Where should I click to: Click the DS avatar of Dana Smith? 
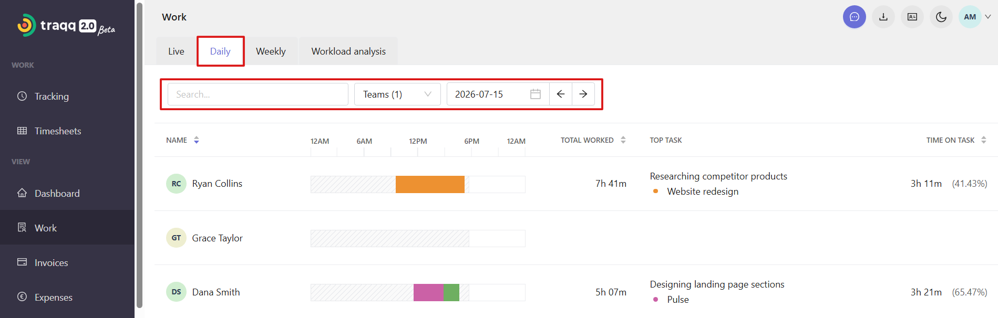(176, 292)
